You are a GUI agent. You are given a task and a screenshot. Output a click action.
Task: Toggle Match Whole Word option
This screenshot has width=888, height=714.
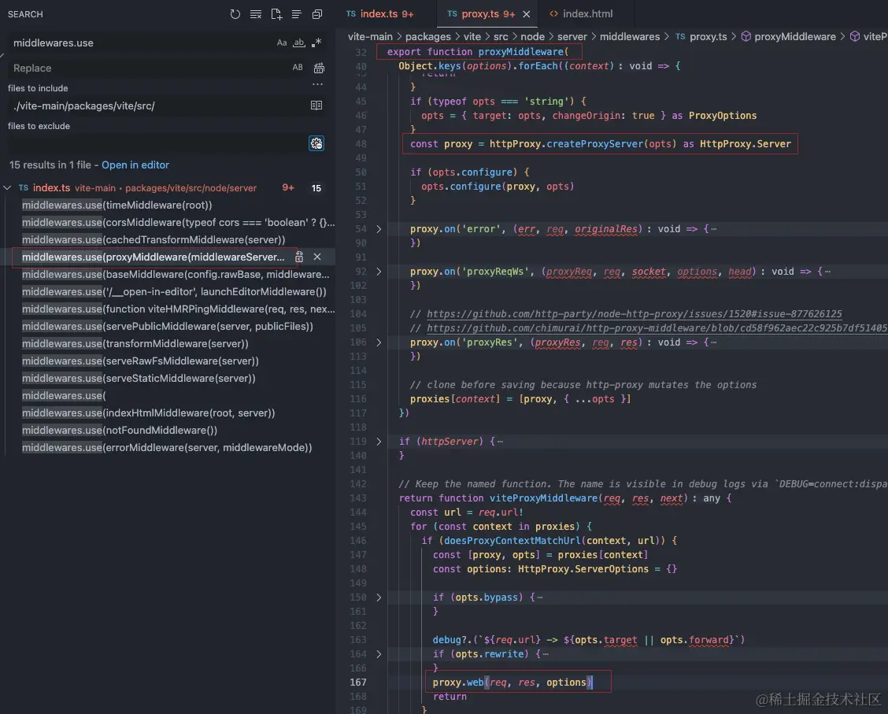click(x=298, y=43)
